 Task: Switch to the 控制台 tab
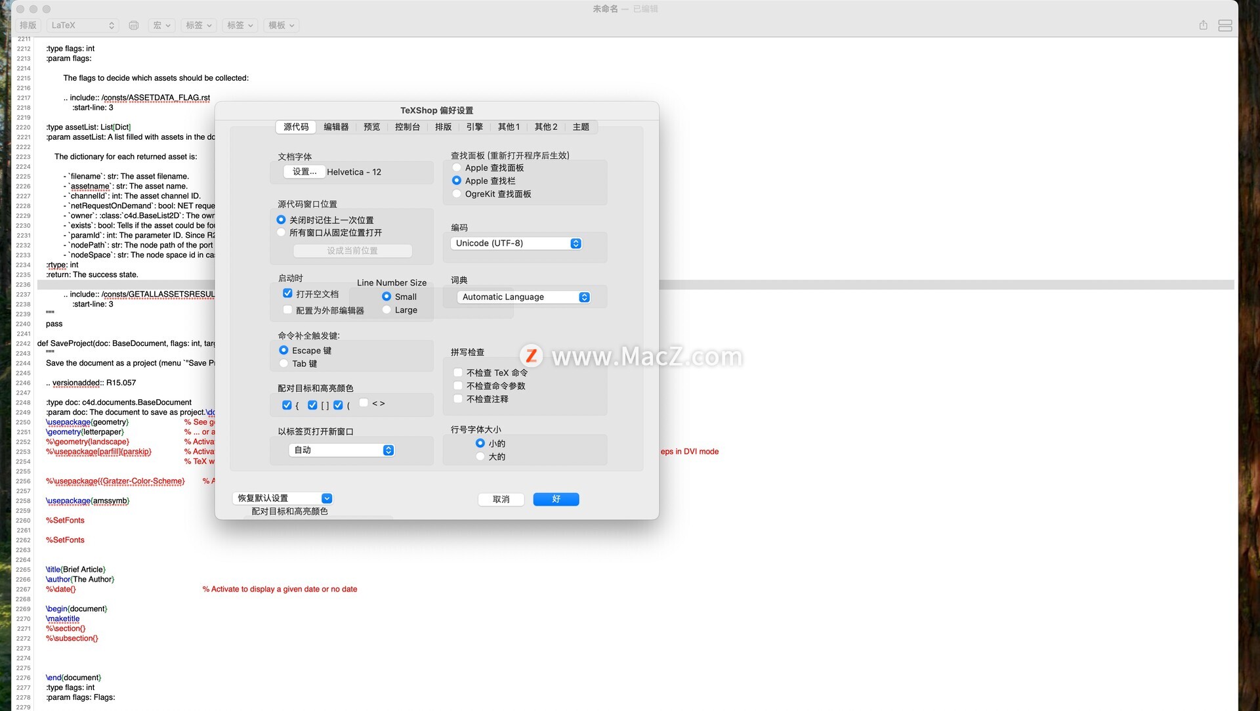coord(408,127)
